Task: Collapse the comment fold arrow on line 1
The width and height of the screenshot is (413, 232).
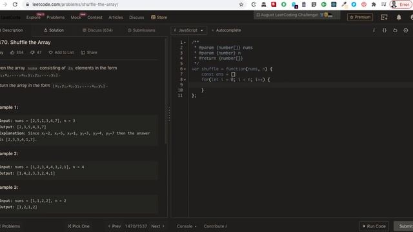Action: (x=185, y=43)
